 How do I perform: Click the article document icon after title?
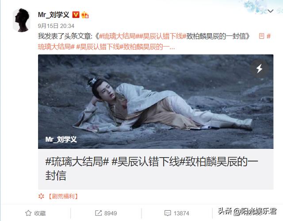click(x=261, y=36)
